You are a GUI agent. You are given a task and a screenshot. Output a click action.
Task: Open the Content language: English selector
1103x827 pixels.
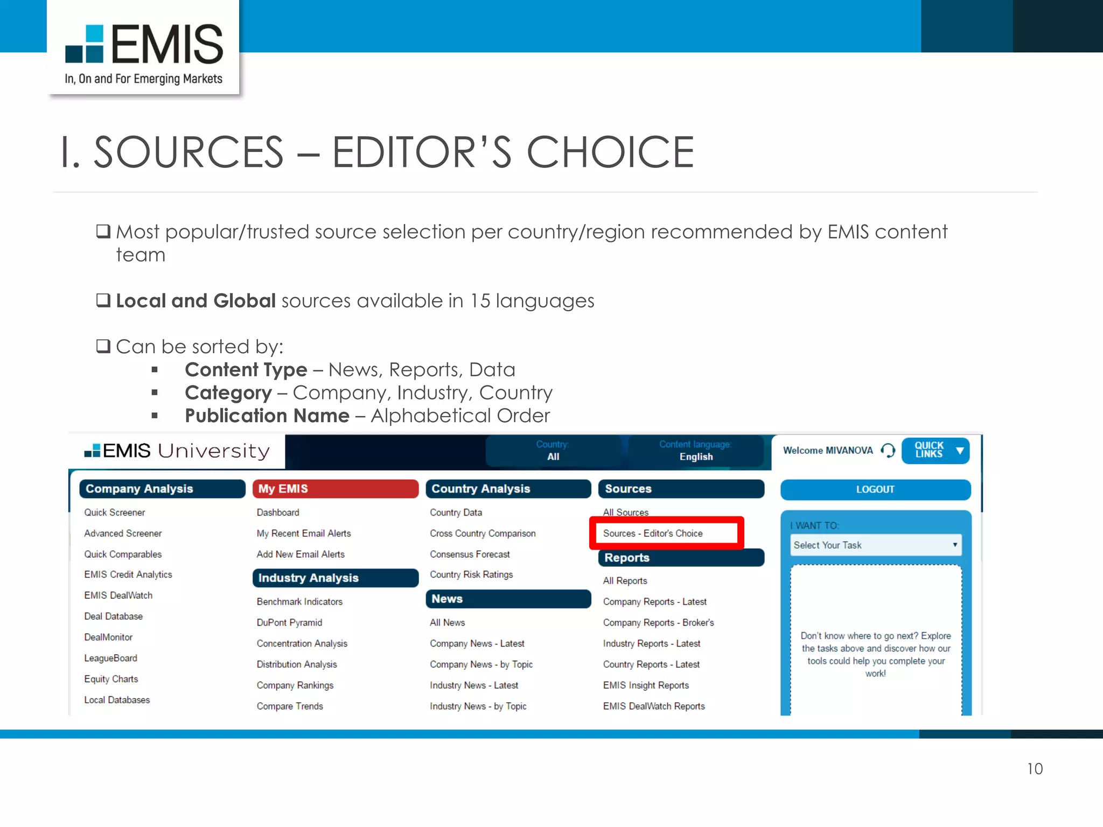coord(696,451)
